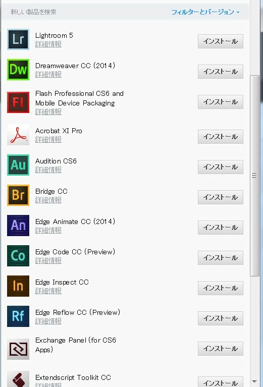Install Flash Professional CS6
The width and height of the screenshot is (263, 387).
[x=221, y=102]
